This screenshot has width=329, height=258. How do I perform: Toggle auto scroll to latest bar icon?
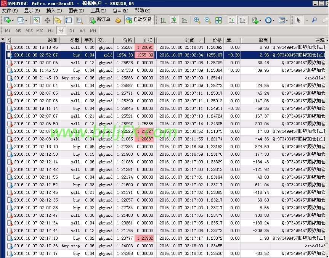click(232, 20)
